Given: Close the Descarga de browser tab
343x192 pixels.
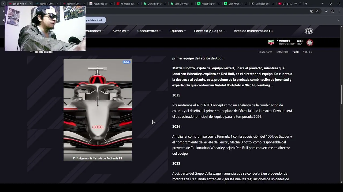Looking at the screenshot, I should (165, 4).
